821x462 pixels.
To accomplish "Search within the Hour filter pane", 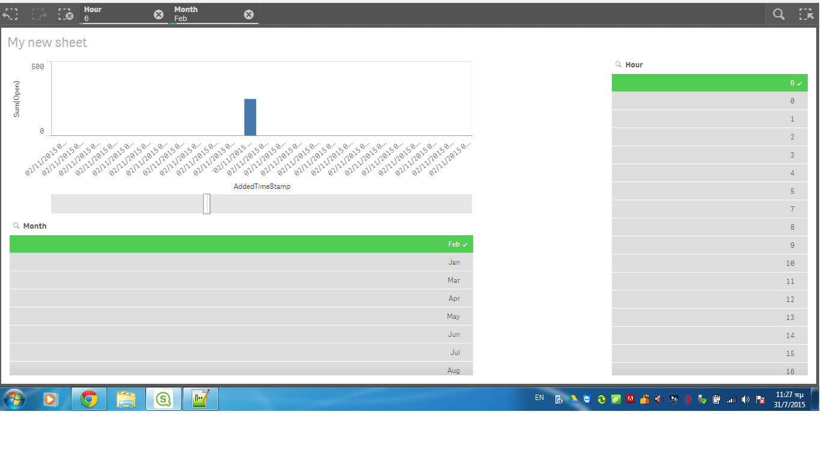I will tap(618, 64).
